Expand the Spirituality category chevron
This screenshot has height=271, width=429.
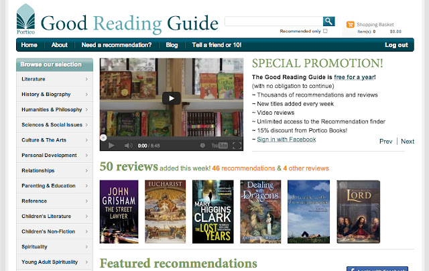86,247
